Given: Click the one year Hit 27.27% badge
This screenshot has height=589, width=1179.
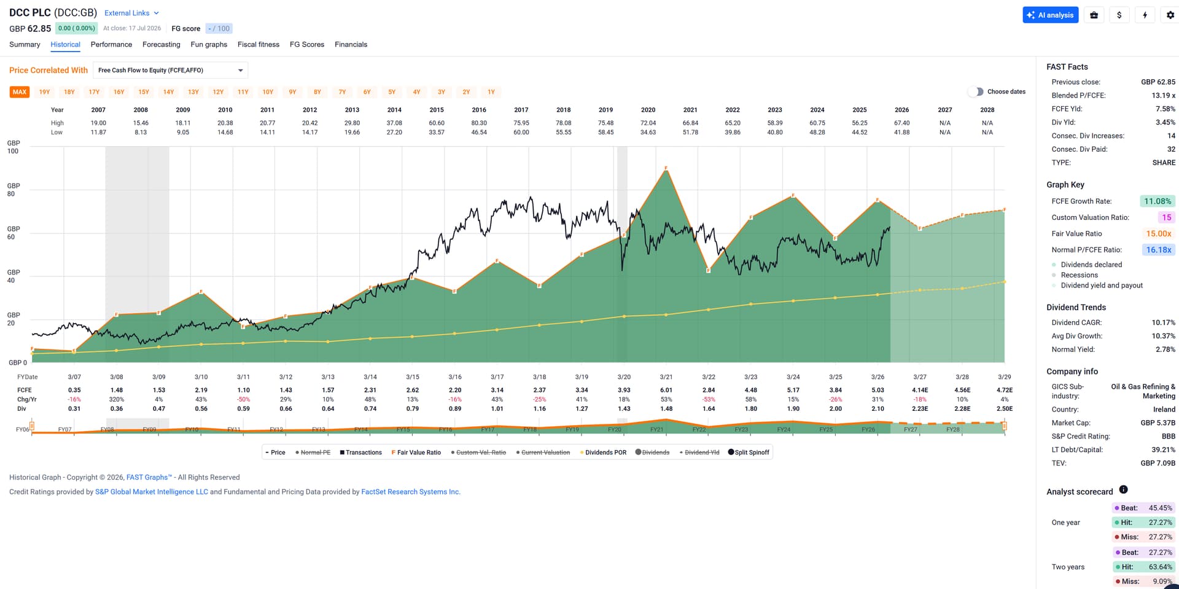Looking at the screenshot, I should pyautogui.click(x=1143, y=523).
